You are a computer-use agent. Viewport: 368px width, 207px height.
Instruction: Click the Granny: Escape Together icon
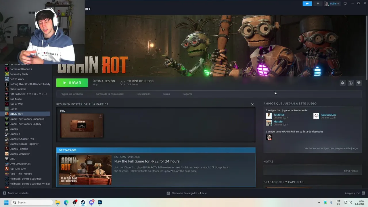coord(7,144)
